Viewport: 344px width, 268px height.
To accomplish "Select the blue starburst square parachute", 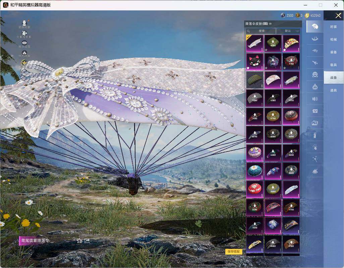I will coord(273,225).
